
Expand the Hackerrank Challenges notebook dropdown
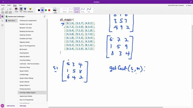pyautogui.click(x=16, y=16)
